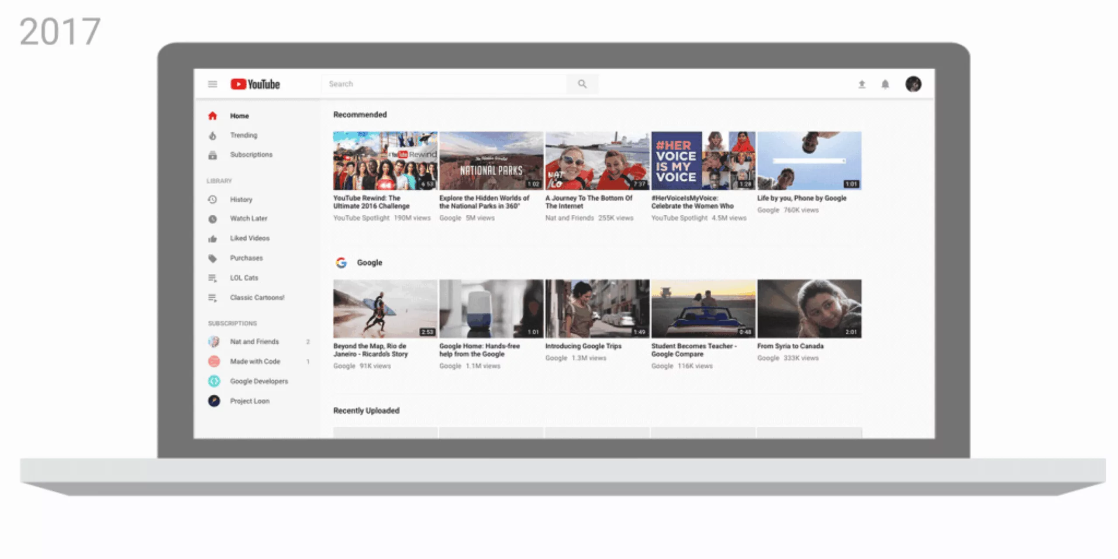Click the Watch Later clock icon
Image resolution: width=1118 pixels, height=559 pixels.
click(x=213, y=219)
